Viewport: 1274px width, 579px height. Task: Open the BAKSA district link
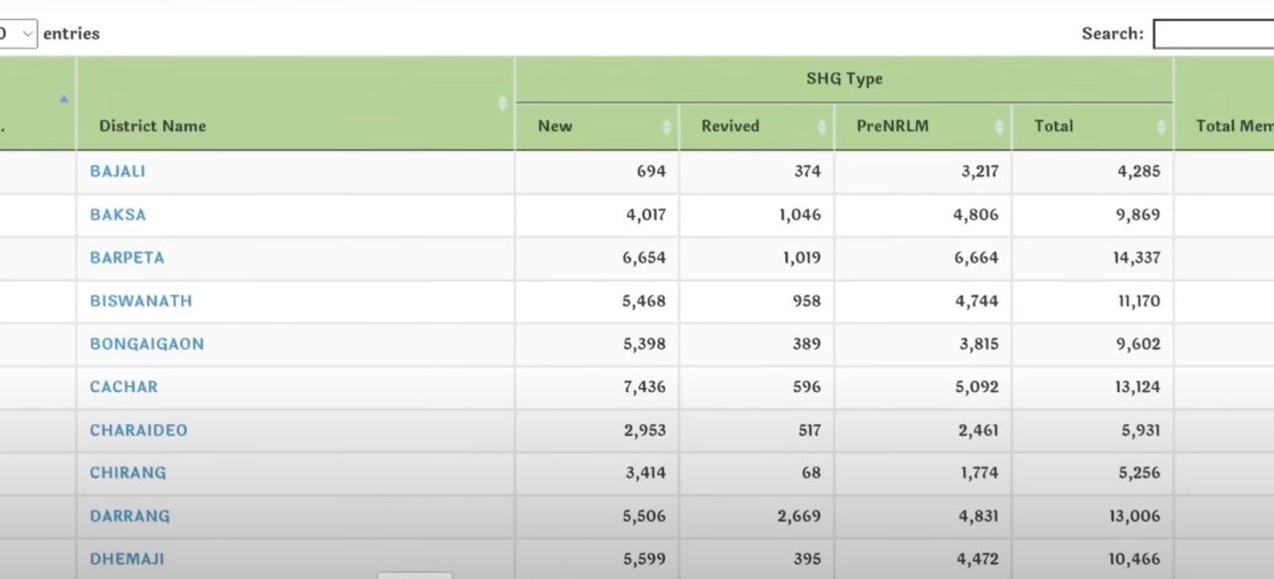coord(117,214)
